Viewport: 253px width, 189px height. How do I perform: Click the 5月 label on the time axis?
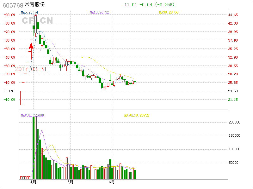click(x=70, y=182)
